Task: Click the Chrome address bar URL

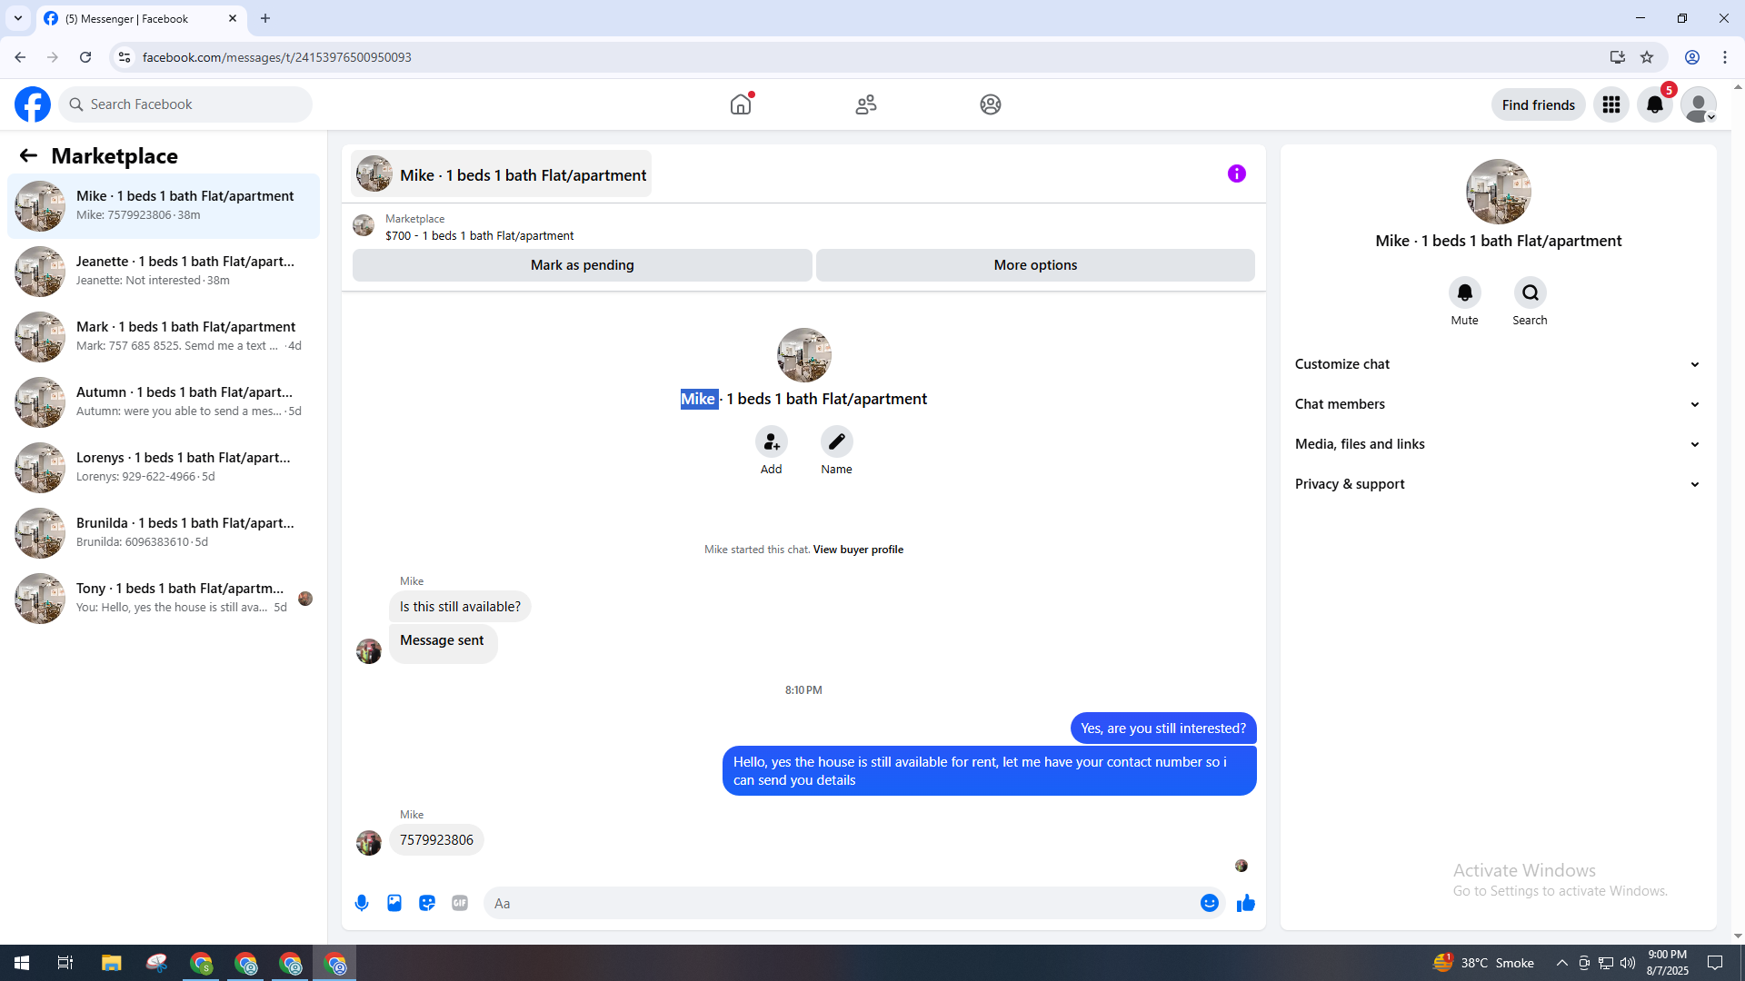Action: click(x=277, y=57)
